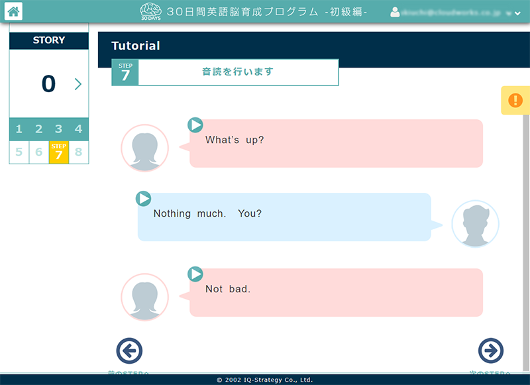Jump to step 3 in sidebar
Image resolution: width=530 pixels, height=385 pixels.
tap(58, 129)
